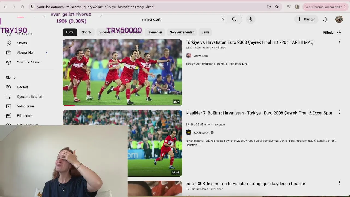Open options menu for Klasikler 7. Bölüm video
The image size is (350, 197).
[x=339, y=112]
